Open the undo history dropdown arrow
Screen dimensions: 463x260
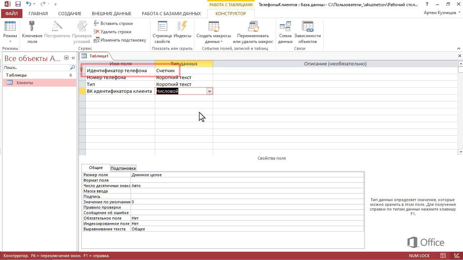[x=34, y=4]
